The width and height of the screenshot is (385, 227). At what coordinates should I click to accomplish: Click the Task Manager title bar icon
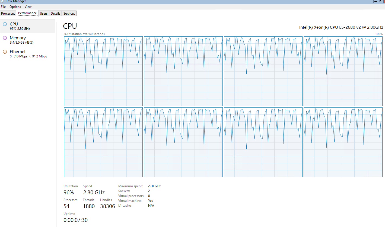(2, 1)
